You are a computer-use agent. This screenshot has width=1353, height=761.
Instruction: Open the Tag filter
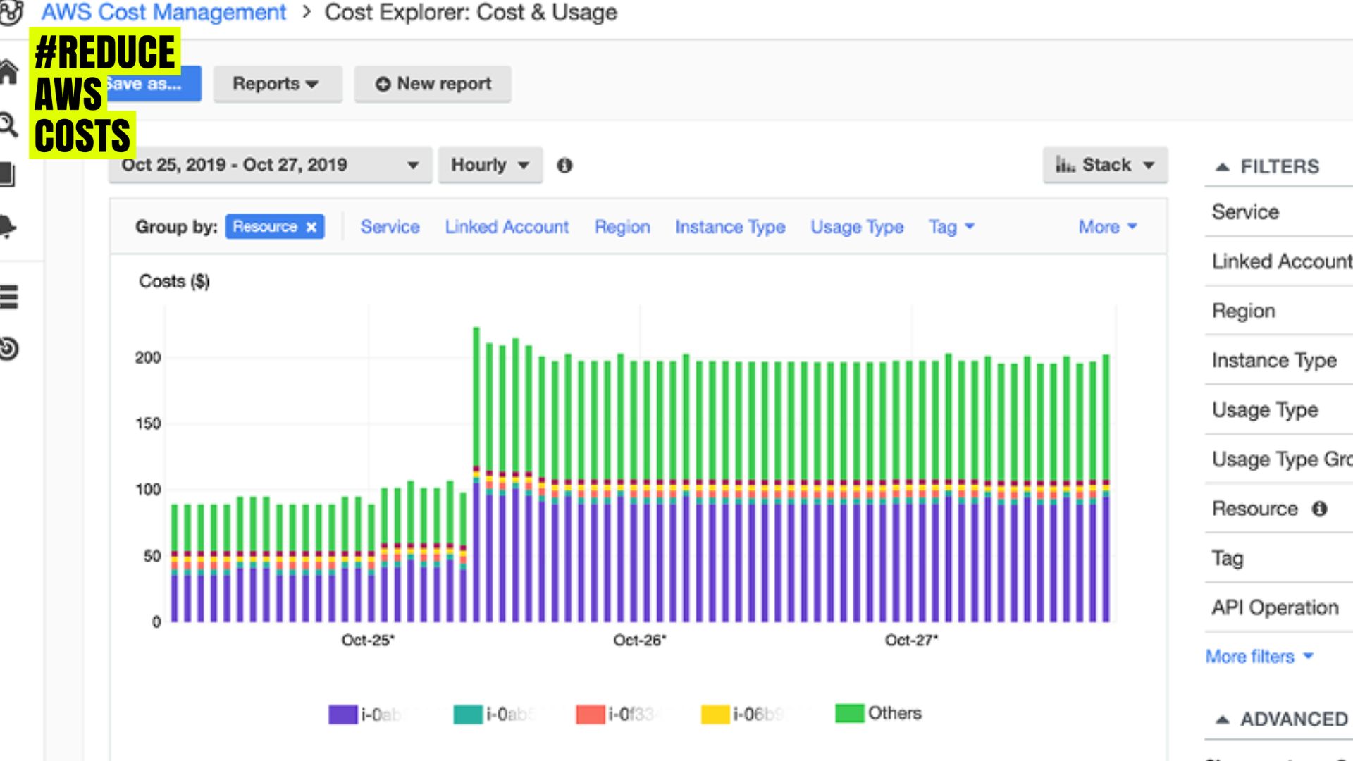[x=1278, y=558]
